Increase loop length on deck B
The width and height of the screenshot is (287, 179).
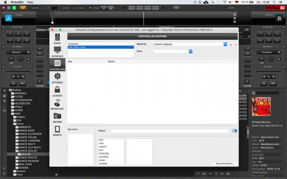(x=273, y=77)
